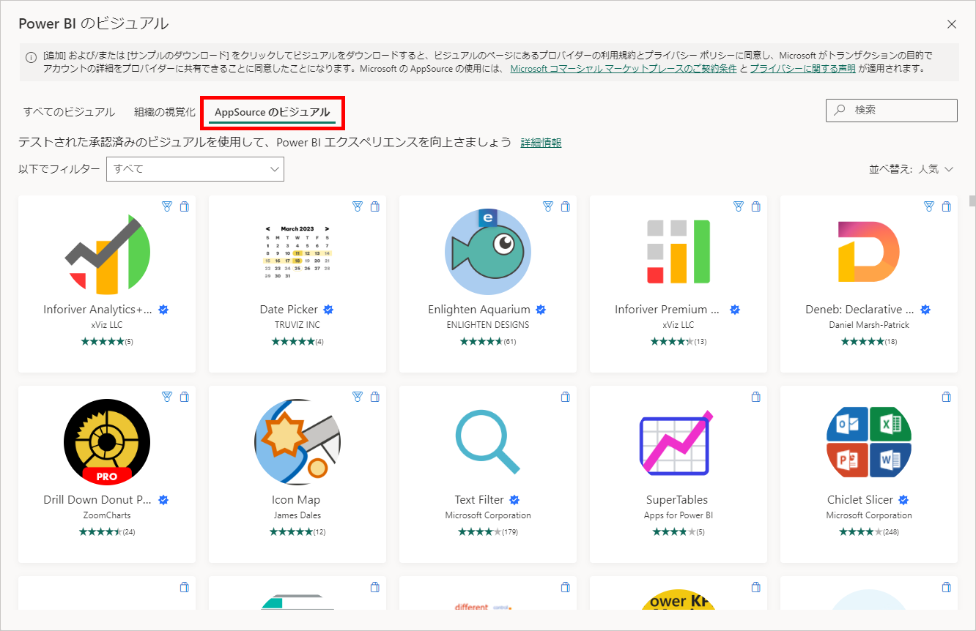Select the Inforiver Premium visual icon
The width and height of the screenshot is (976, 631).
pos(679,252)
